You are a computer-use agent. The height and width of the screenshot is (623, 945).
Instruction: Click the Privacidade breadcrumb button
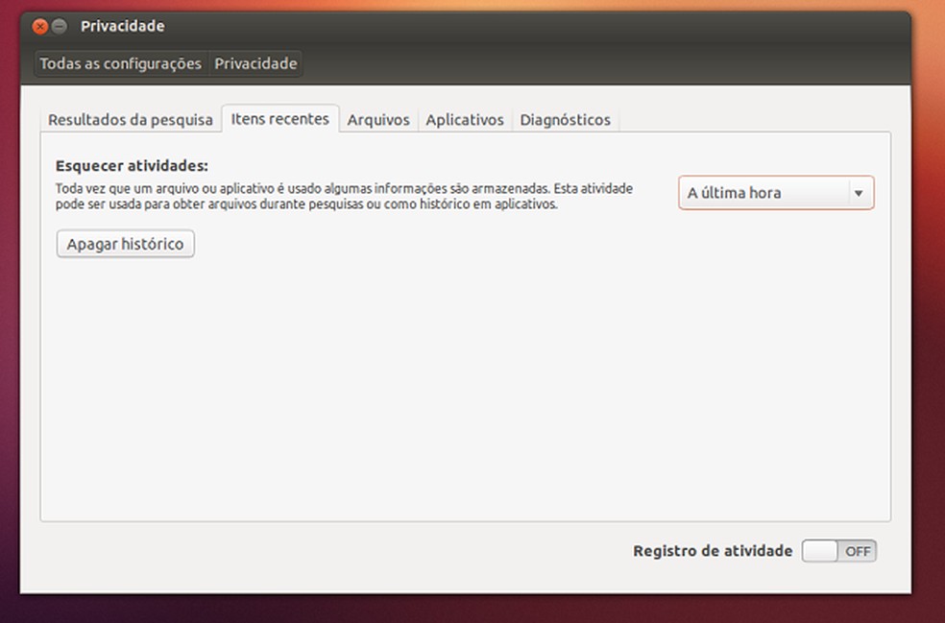[255, 63]
